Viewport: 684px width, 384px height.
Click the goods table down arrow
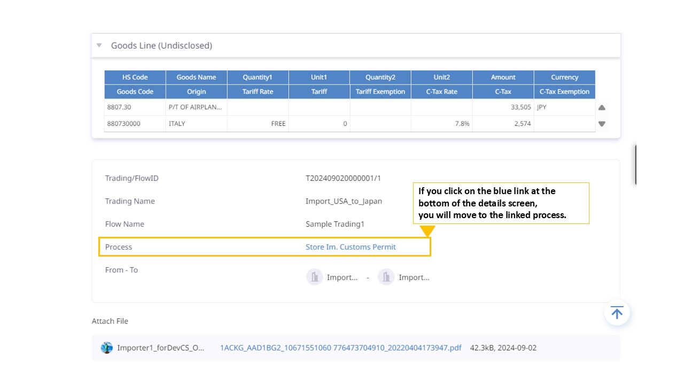[x=602, y=124]
